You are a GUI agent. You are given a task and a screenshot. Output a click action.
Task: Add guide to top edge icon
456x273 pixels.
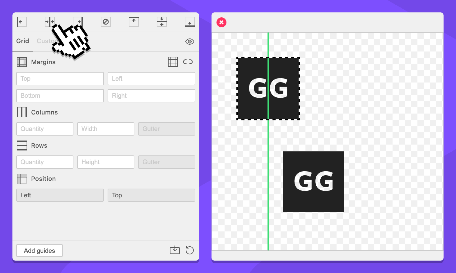[x=134, y=22]
